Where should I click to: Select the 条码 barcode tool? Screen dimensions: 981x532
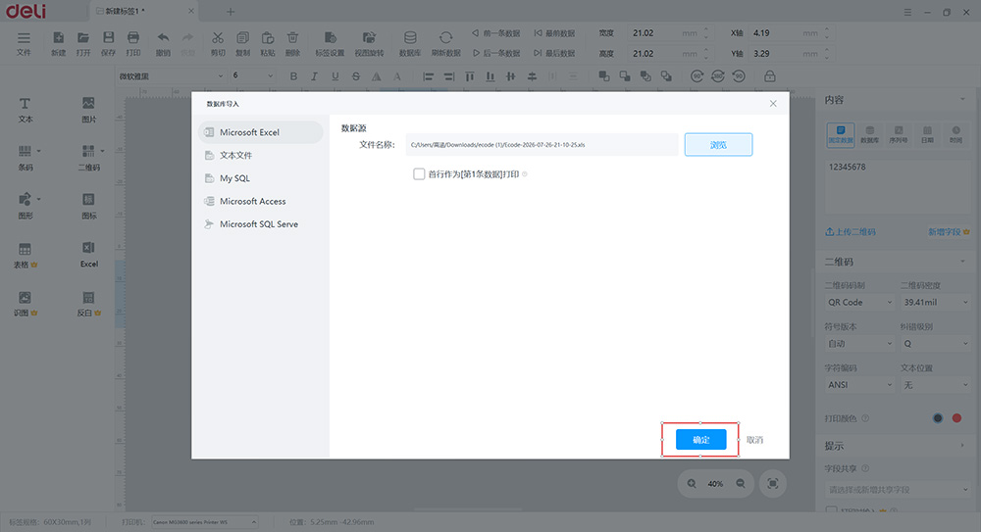coord(26,158)
